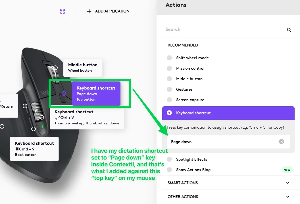Select the Keyboard shortcut action radio
300x204 pixels.
click(169, 113)
